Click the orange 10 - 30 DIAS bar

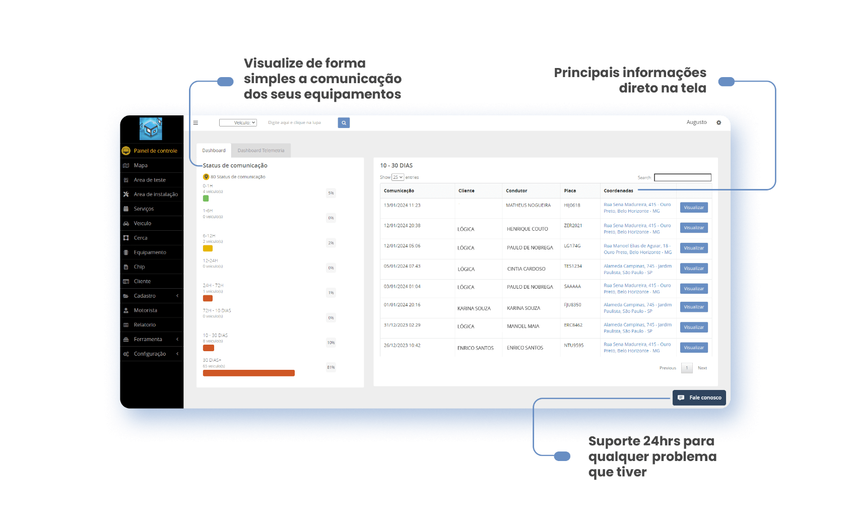pos(209,348)
